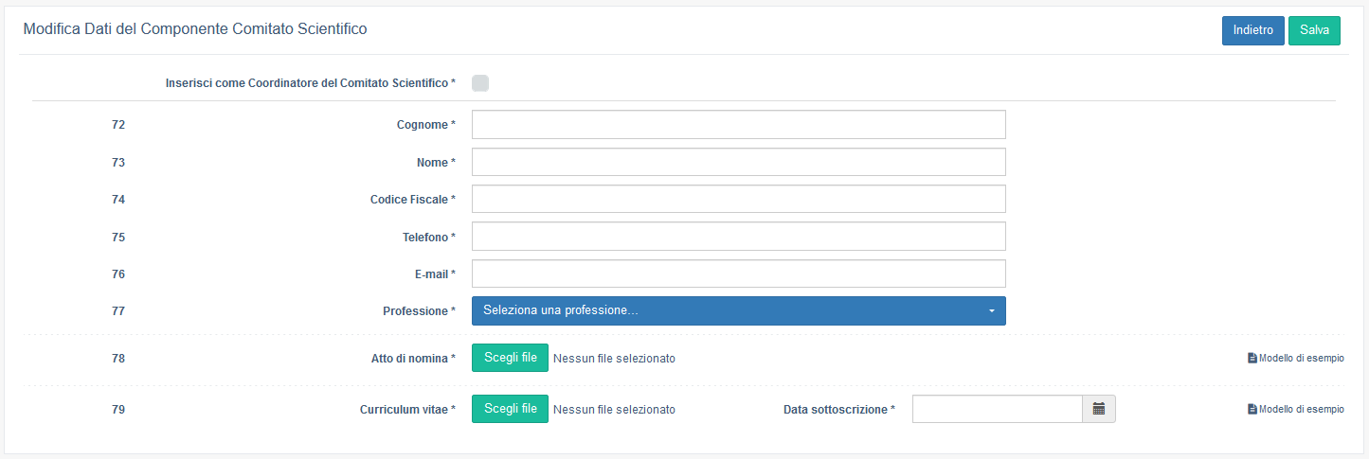Click the caret arrow in profession selector

(x=991, y=311)
